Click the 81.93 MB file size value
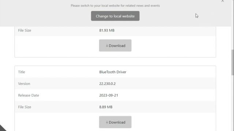Viewport: 234px width, 131px height. [x=107, y=30]
